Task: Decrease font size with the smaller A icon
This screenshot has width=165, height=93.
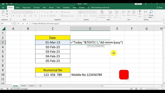Action: click(37, 12)
